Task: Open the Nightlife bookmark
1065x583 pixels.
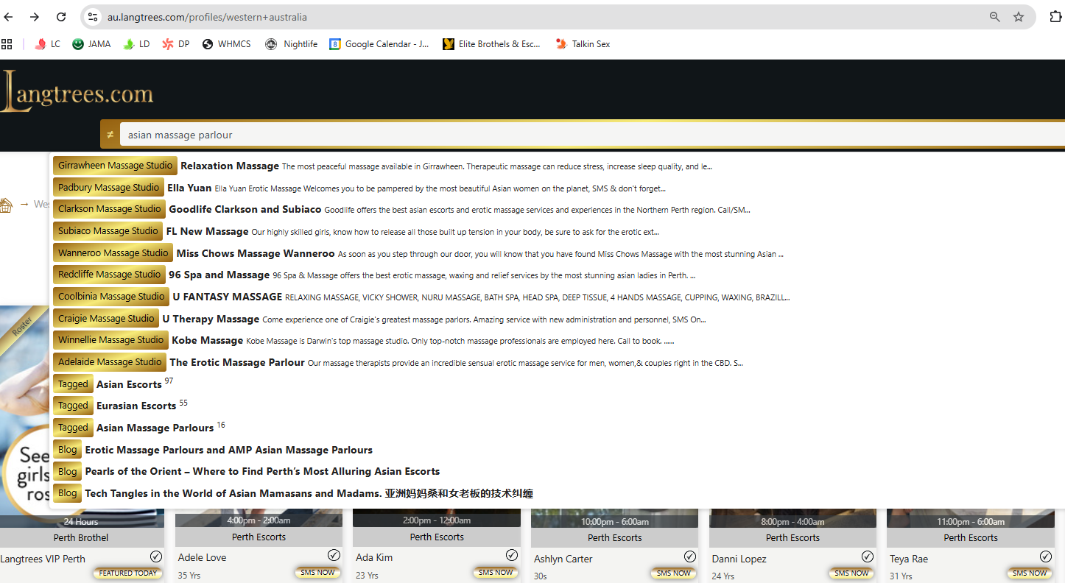Action: coord(292,44)
